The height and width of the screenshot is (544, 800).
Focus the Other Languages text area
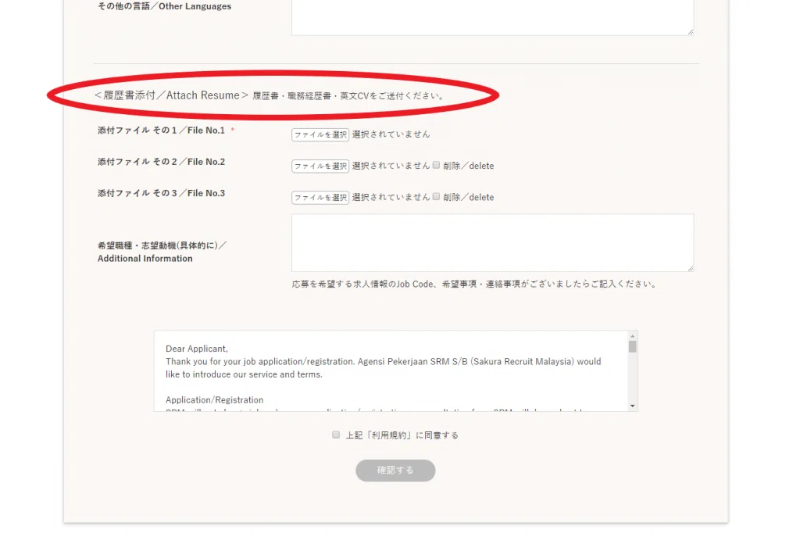coord(493,17)
